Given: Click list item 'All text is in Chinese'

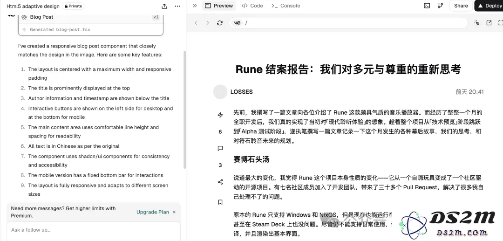Looking at the screenshot, I should coord(74,146).
